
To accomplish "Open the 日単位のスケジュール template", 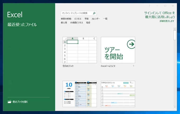I will 118,94.
